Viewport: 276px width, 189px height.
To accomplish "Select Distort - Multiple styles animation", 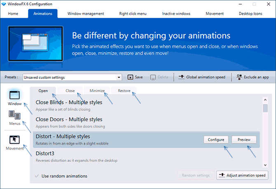I will pyautogui.click(x=146, y=140).
